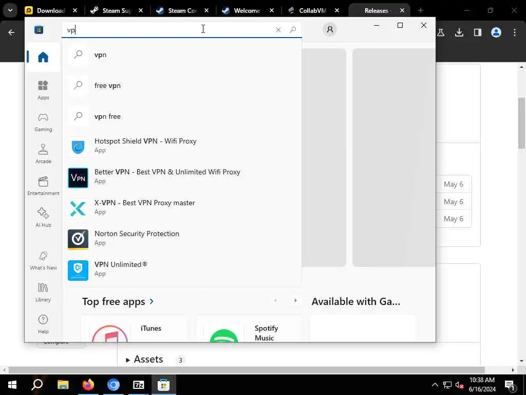Open File Explorer from taskbar
This screenshot has height=395, width=526.
(x=63, y=385)
